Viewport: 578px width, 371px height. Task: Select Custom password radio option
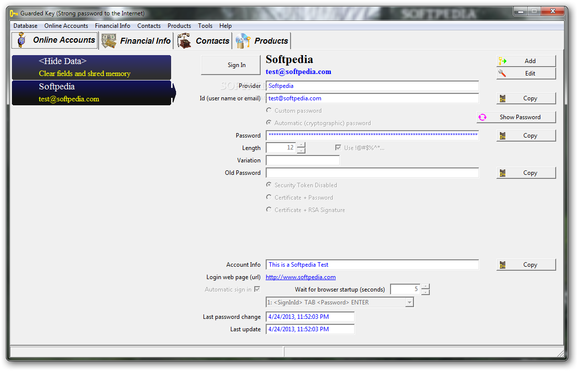(x=269, y=110)
